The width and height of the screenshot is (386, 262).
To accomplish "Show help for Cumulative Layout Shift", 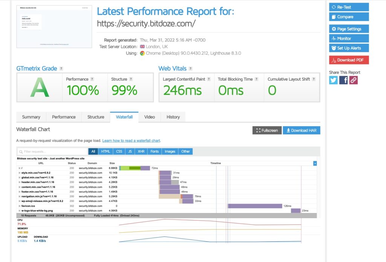I will pyautogui.click(x=314, y=79).
